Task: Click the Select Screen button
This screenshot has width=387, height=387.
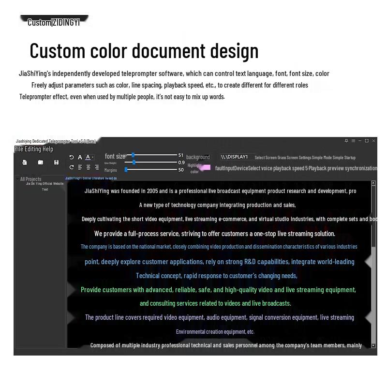Action: click(x=266, y=158)
